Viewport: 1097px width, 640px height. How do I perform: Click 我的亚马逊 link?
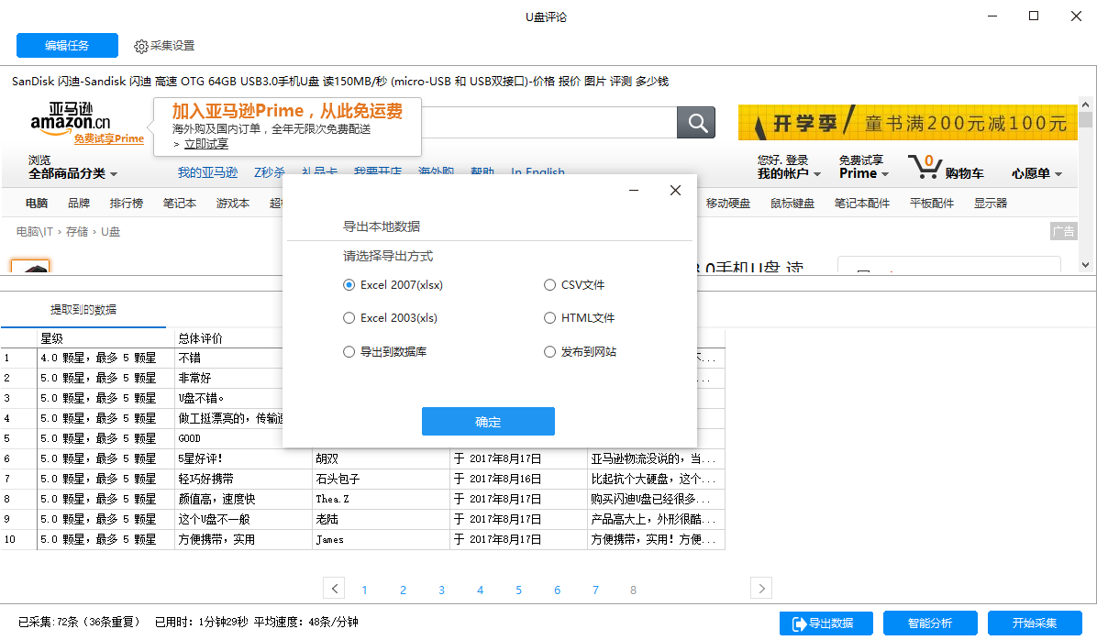pos(208,172)
